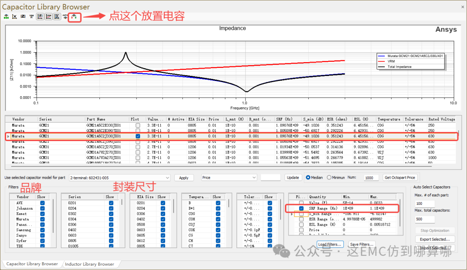Open the 2-terminal: 602431-005 part dropdown
This screenshot has height=270, width=467.
[119, 178]
